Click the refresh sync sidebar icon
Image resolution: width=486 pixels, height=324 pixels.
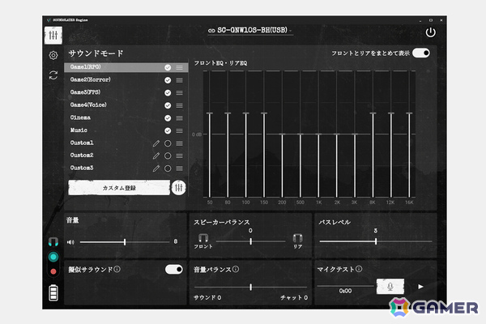pos(53,75)
